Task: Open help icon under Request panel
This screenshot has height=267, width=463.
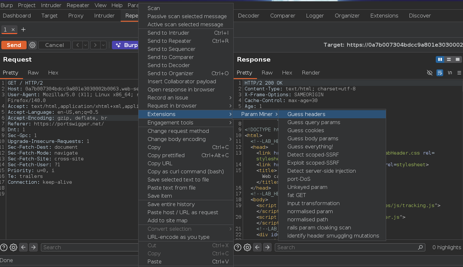Action: click(x=4, y=247)
